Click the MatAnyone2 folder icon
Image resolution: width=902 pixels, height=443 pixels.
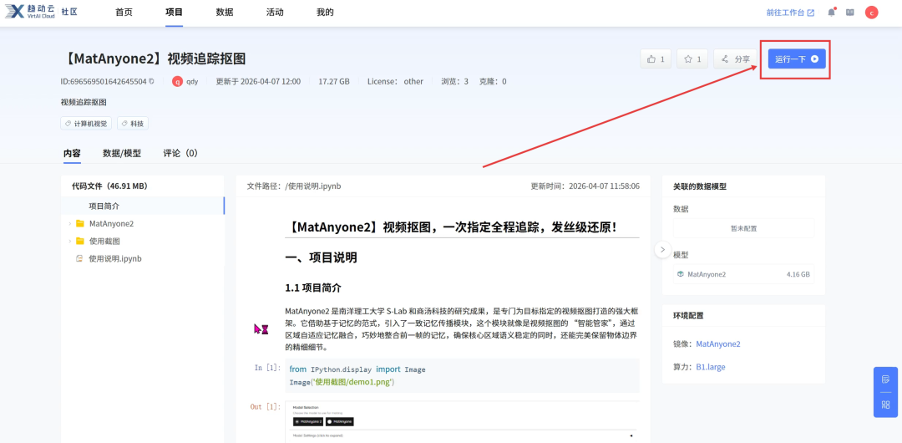coord(80,223)
